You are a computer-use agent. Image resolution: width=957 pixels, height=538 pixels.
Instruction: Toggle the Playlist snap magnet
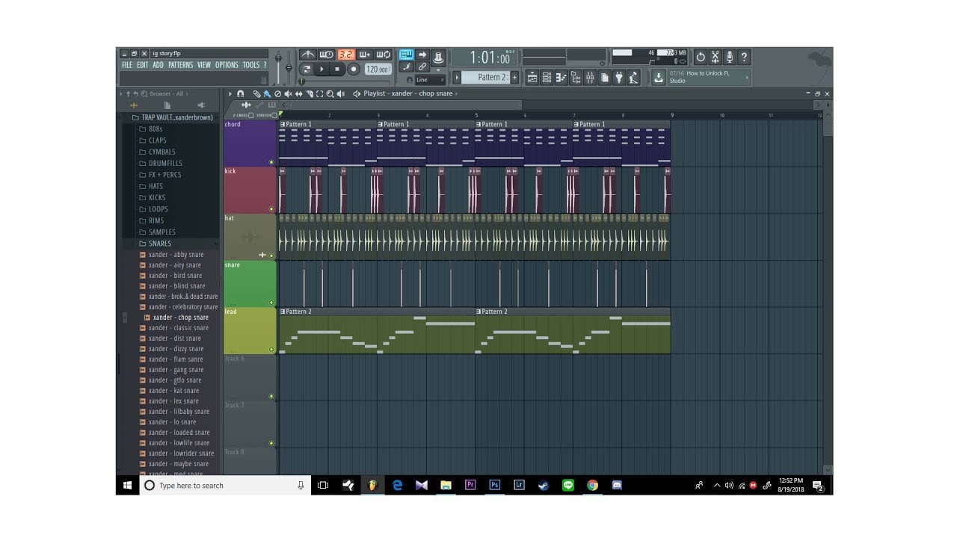[240, 93]
